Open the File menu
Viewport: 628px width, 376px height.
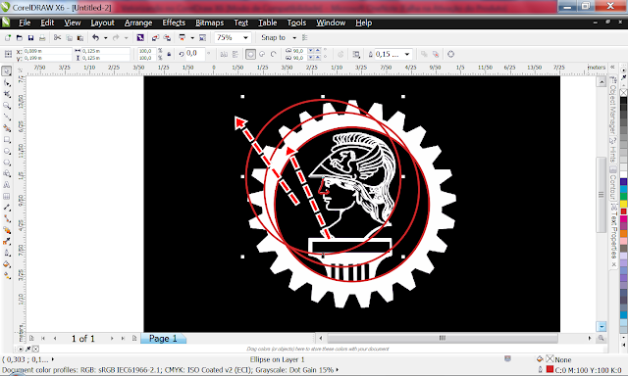tap(25, 23)
